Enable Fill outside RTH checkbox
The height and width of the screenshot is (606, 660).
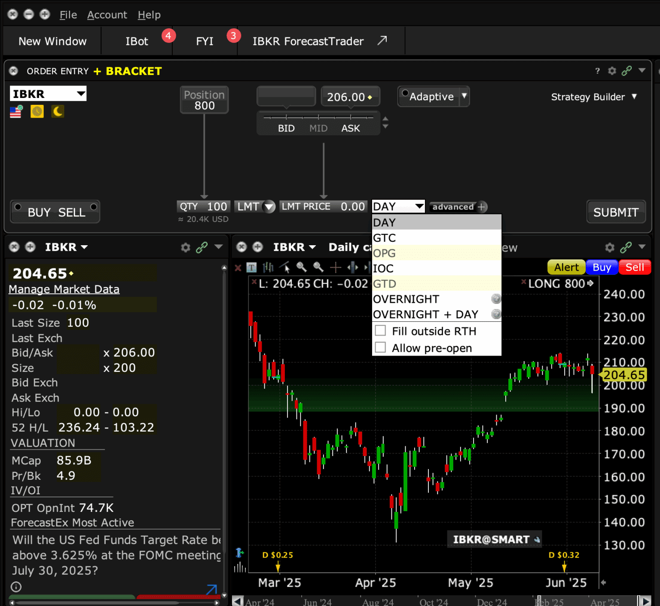380,331
